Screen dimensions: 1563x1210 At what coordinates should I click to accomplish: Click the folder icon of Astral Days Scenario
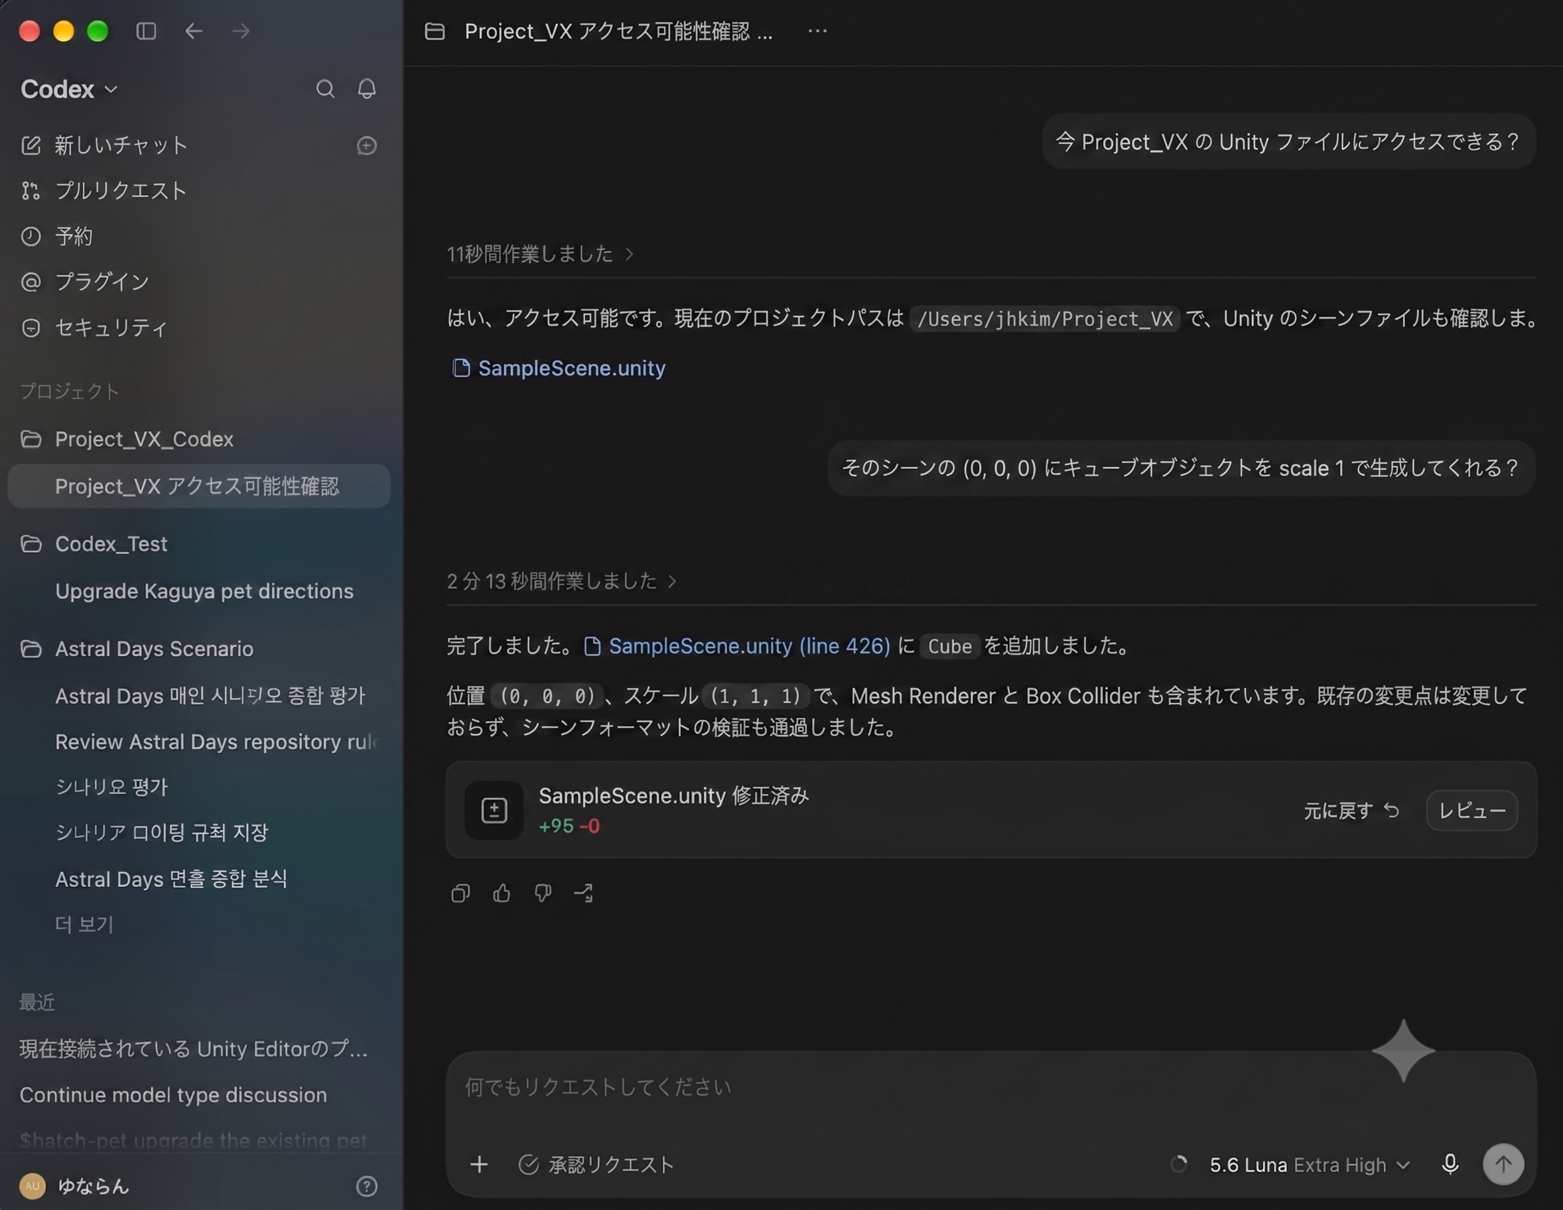point(31,649)
